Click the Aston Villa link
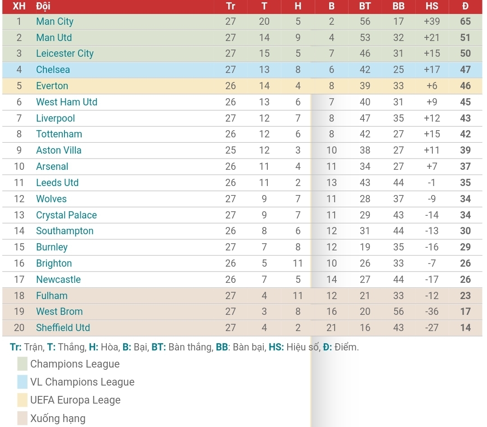Image resolution: width=487 pixels, height=427 pixels. tap(59, 150)
